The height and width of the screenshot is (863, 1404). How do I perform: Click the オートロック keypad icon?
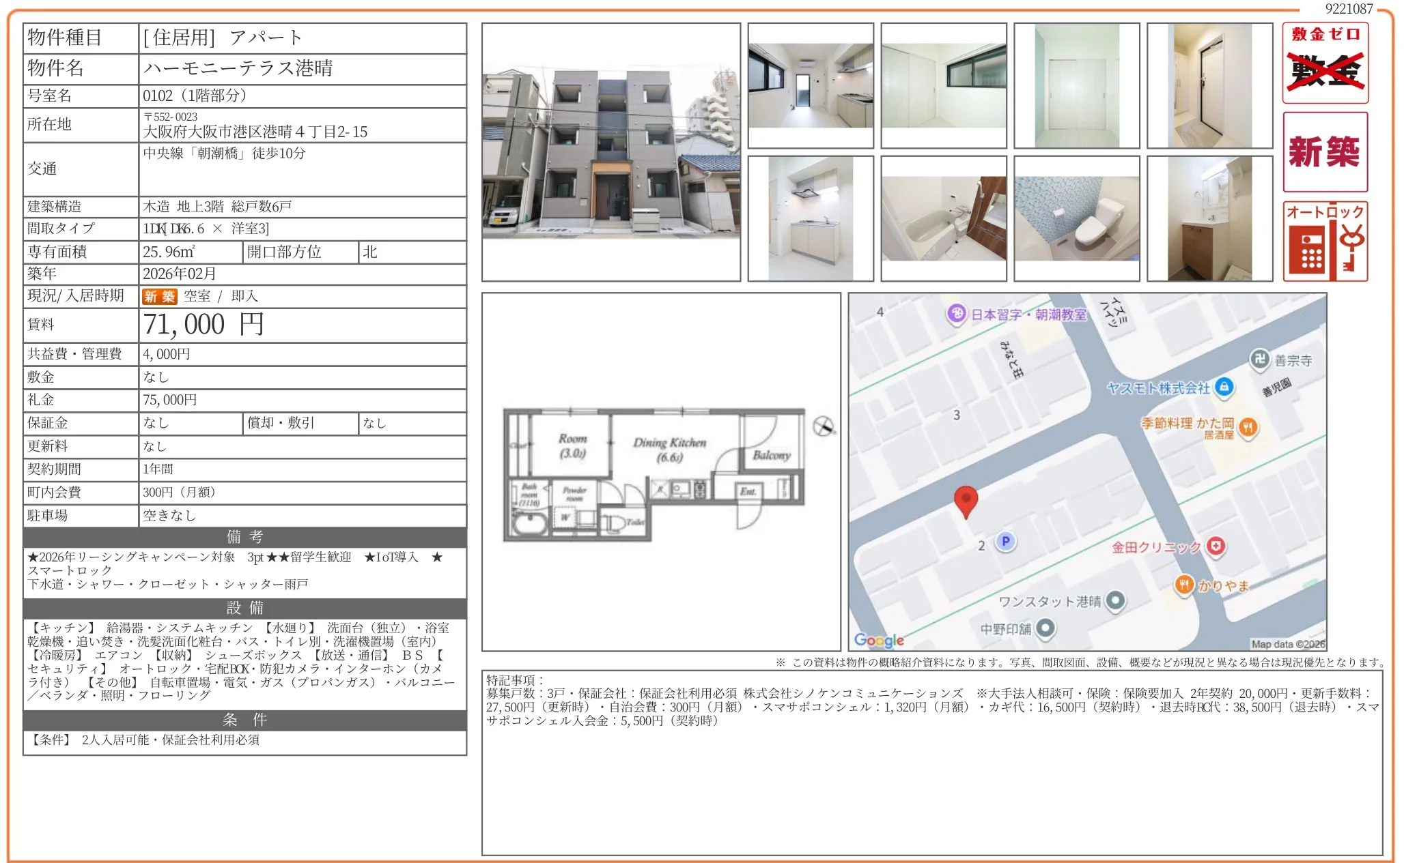click(1325, 242)
